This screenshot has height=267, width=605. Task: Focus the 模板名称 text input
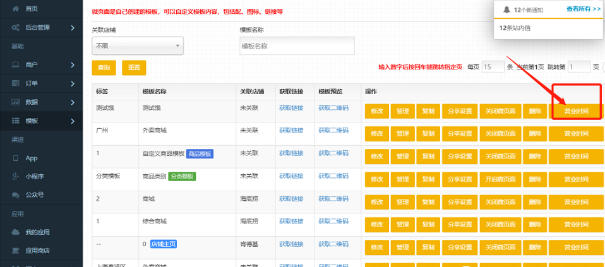pyautogui.click(x=296, y=46)
